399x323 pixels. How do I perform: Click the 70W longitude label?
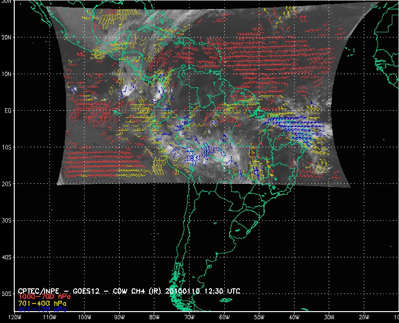pos(190,317)
